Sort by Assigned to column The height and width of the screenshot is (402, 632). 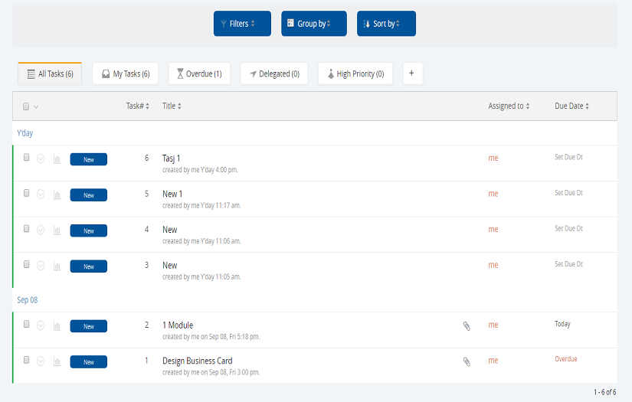tap(509, 106)
